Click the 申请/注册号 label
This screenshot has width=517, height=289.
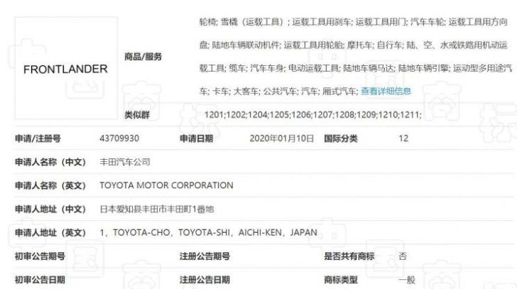click(x=38, y=138)
